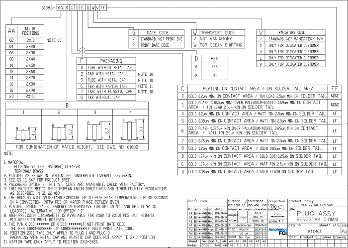This screenshot has width=348, height=248.
Task: Click 'NOTE 11' beside Kapton tape row
Action: tap(145, 86)
